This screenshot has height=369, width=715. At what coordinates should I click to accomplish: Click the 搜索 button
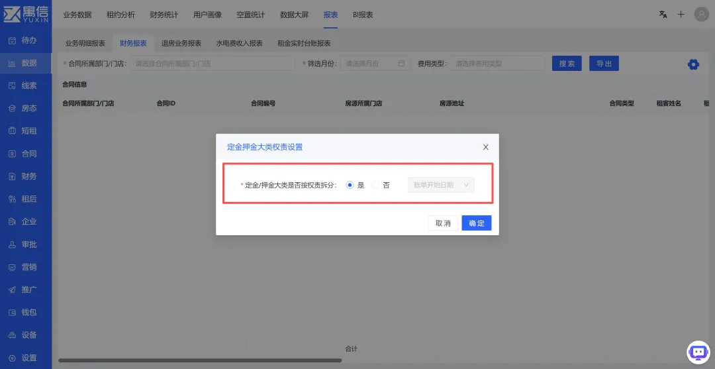coord(567,64)
